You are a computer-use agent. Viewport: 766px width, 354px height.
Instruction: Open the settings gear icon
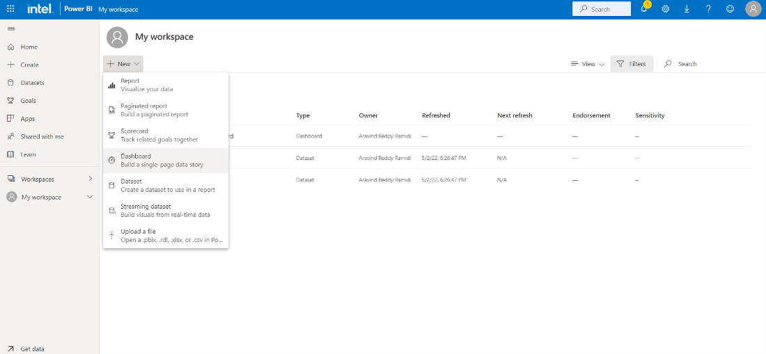[x=665, y=9]
